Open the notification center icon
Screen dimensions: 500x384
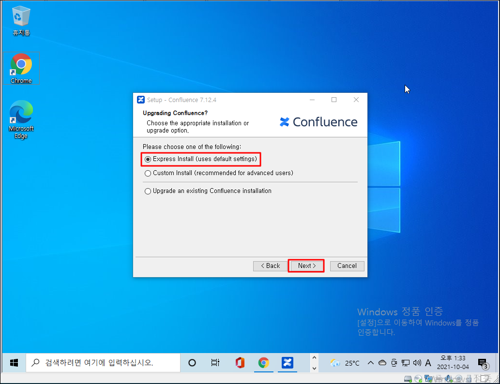tap(483, 363)
